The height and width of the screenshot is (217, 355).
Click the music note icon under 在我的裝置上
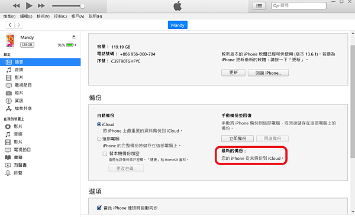click(8, 134)
